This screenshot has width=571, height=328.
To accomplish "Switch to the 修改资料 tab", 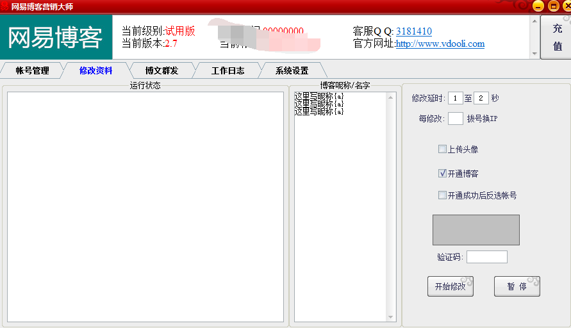I will point(95,70).
